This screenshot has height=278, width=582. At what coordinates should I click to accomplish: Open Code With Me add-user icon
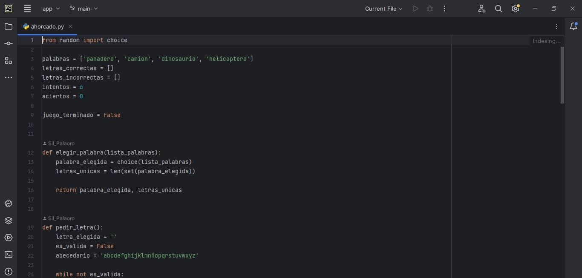[482, 9]
